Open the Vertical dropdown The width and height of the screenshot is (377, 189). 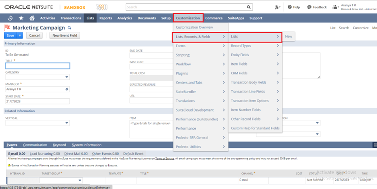point(67,123)
